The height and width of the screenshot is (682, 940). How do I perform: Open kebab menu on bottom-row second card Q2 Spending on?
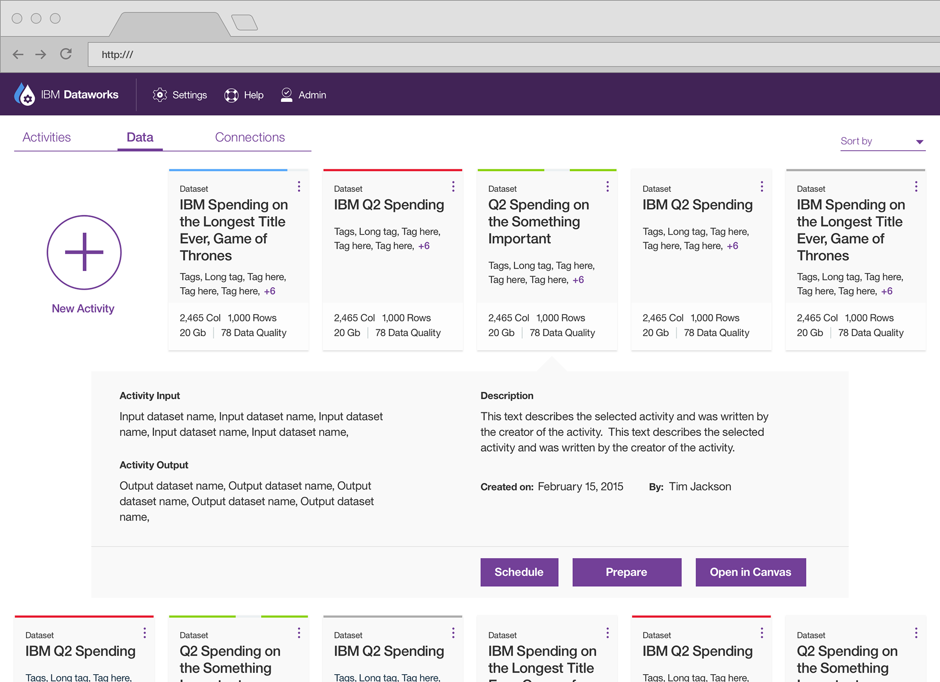(299, 633)
